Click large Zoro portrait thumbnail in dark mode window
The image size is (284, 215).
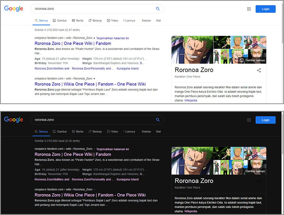(x=192, y=161)
